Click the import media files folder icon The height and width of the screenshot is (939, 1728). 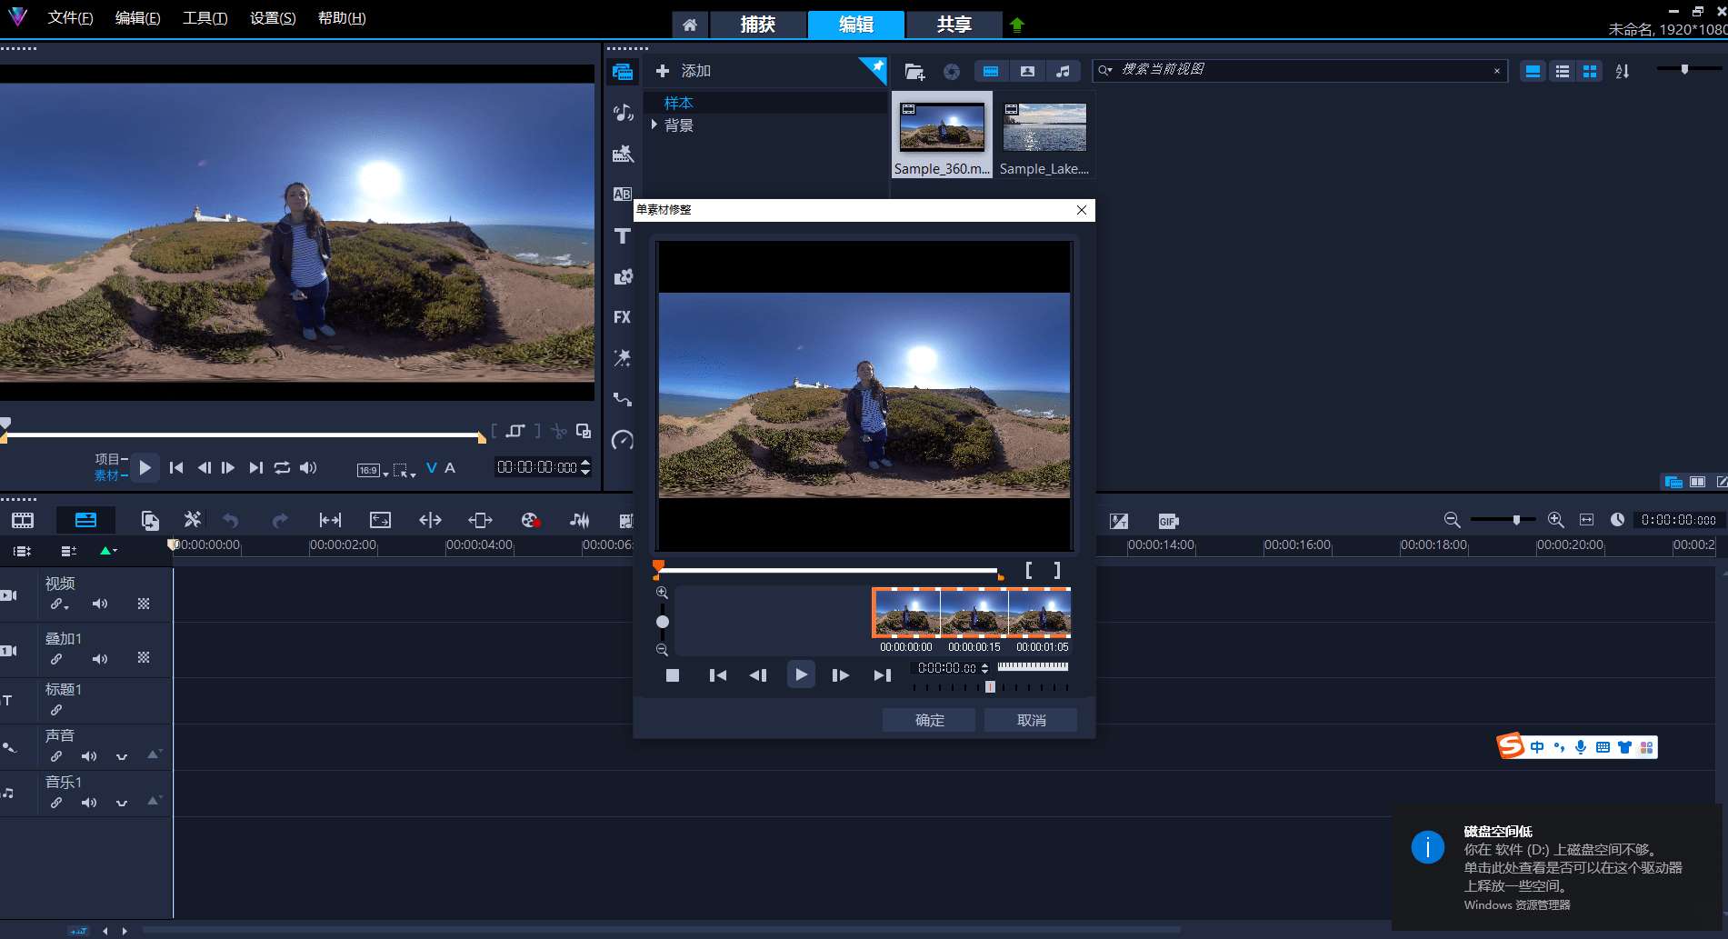pos(914,71)
